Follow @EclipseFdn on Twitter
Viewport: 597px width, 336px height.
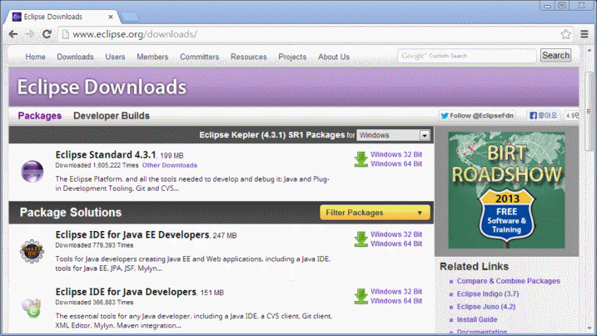click(477, 116)
